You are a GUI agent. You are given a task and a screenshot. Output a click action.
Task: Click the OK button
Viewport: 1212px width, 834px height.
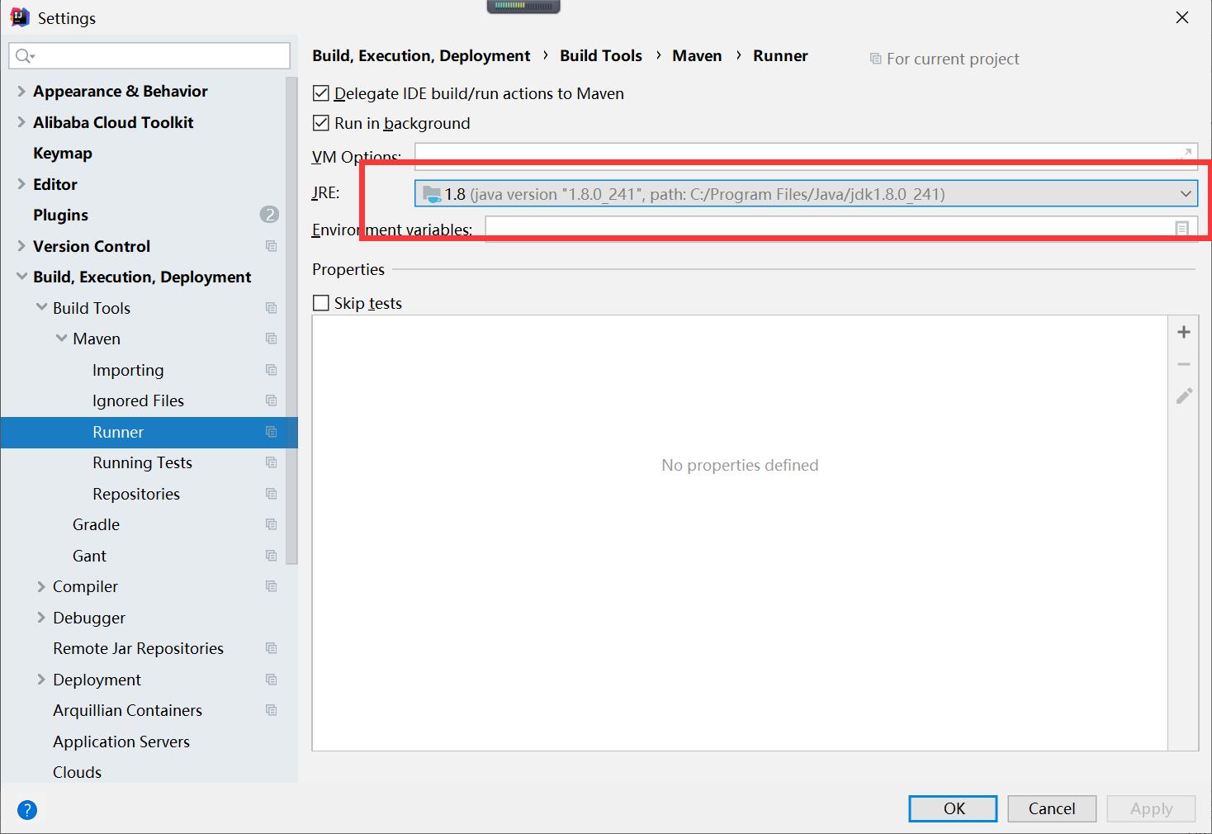[953, 808]
